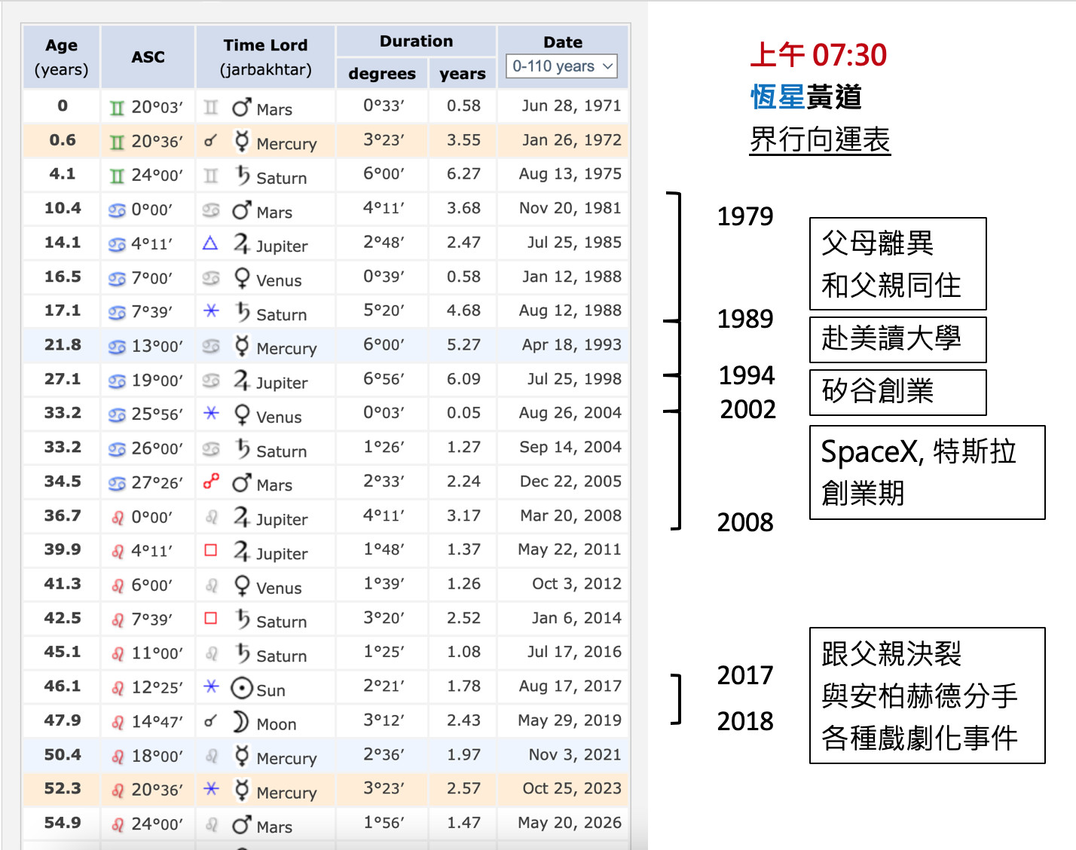Click the Cancer sign at ASC 13°00′

click(117, 347)
